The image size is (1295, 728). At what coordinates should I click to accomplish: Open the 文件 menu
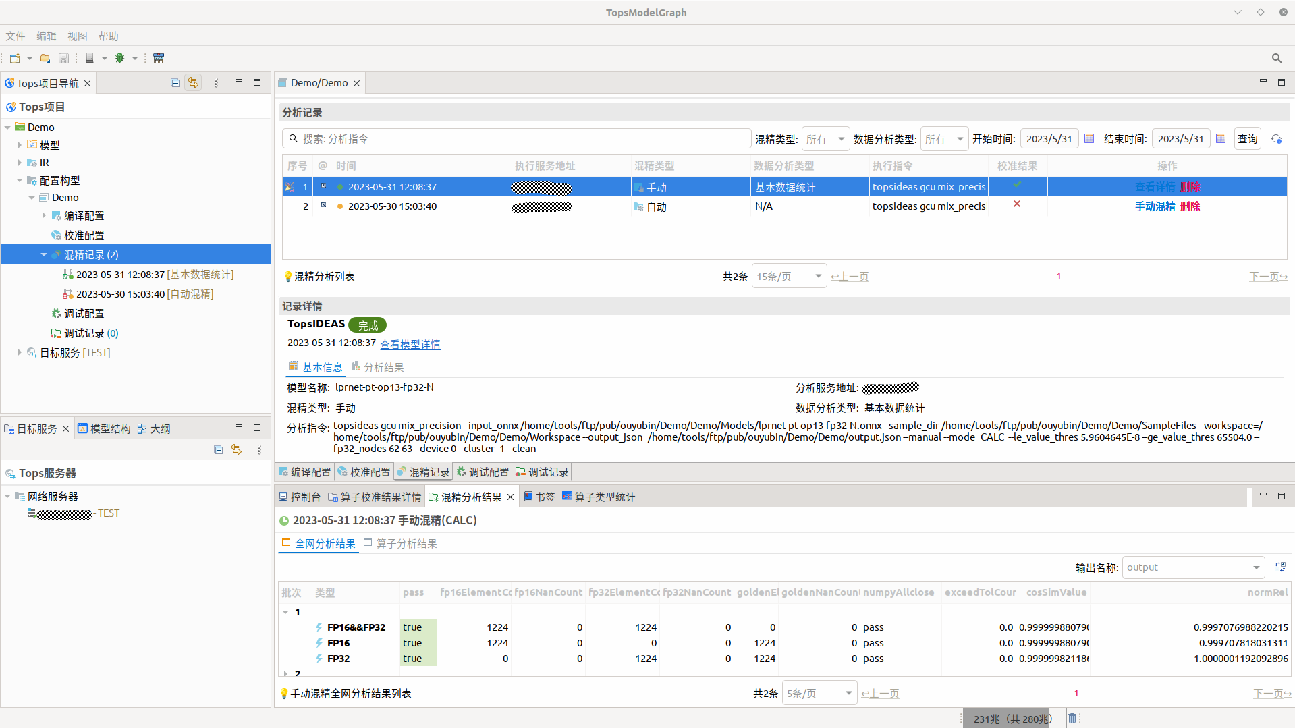[x=16, y=36]
